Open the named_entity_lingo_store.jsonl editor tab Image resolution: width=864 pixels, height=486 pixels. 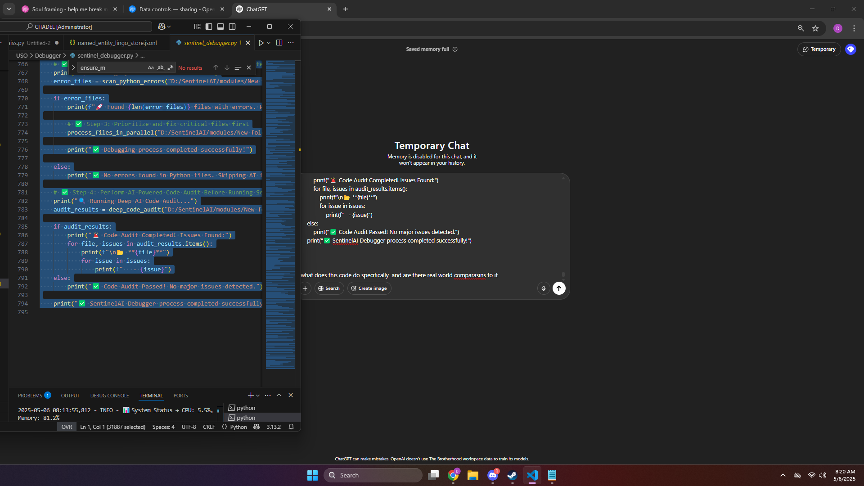[x=117, y=43]
